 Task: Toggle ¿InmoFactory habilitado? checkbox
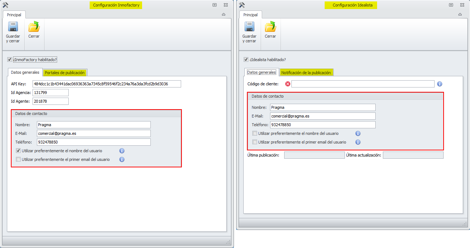(x=9, y=59)
